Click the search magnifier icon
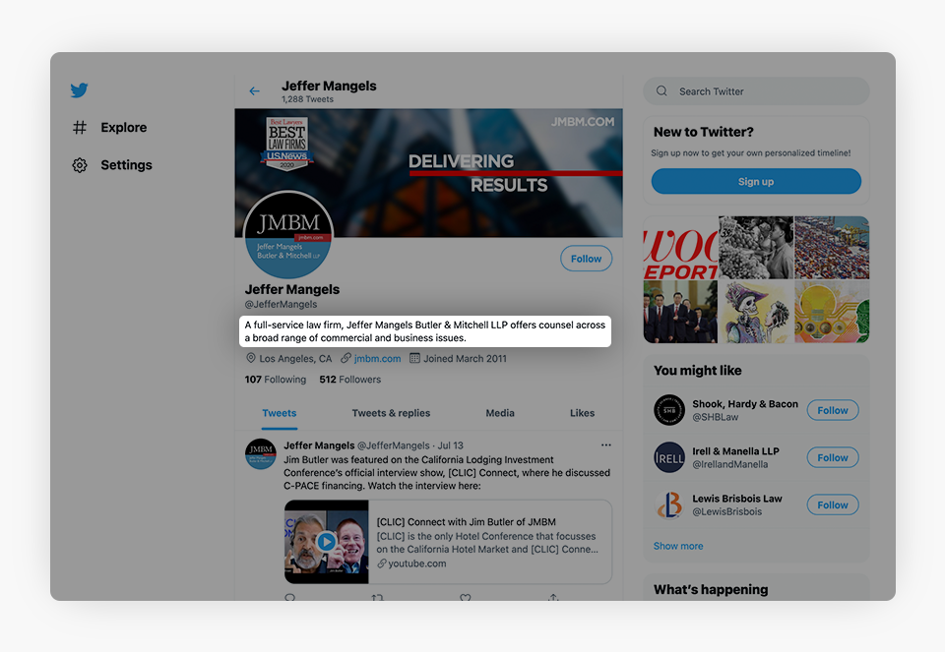The image size is (945, 652). (x=661, y=90)
